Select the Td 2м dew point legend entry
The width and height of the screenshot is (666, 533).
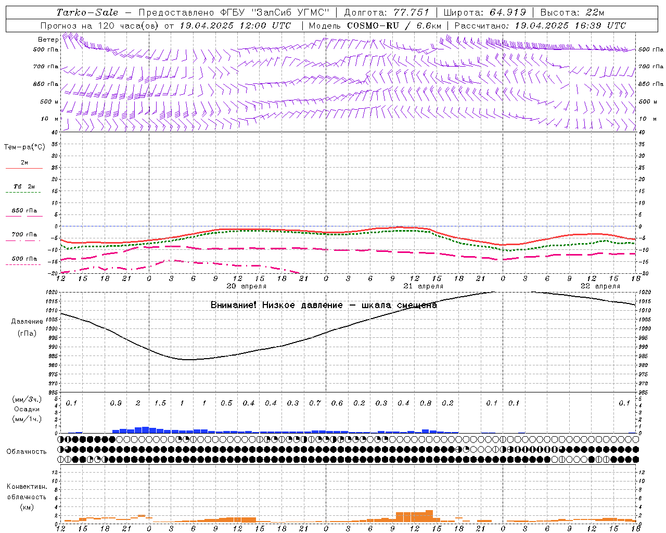[24, 186]
